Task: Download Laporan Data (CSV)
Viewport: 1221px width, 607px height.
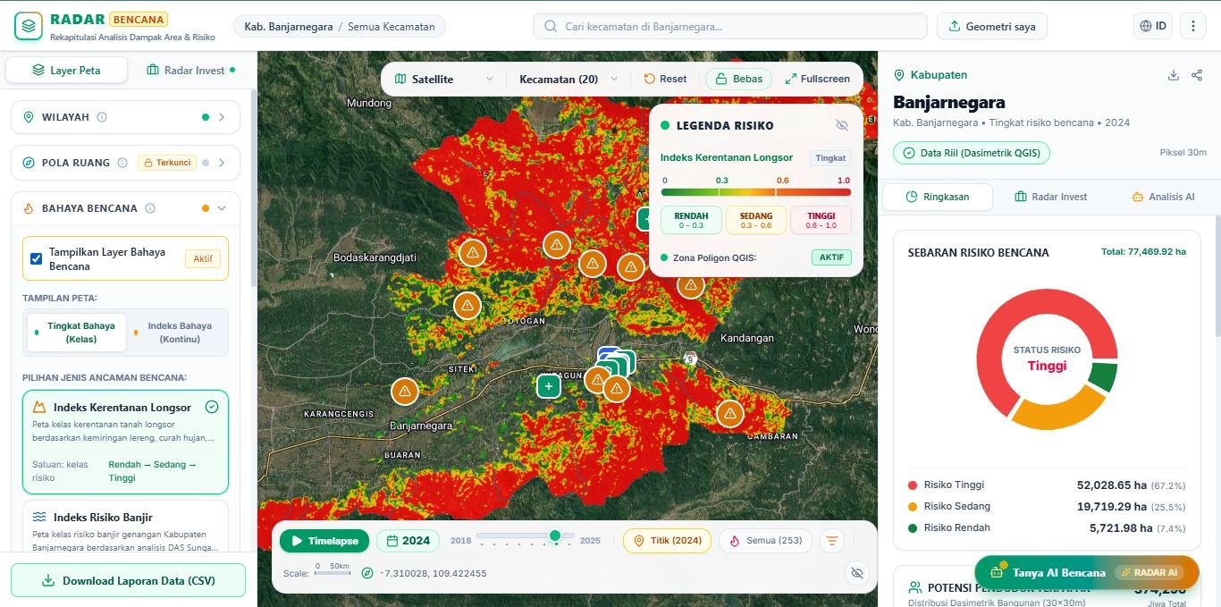Action: click(x=128, y=580)
